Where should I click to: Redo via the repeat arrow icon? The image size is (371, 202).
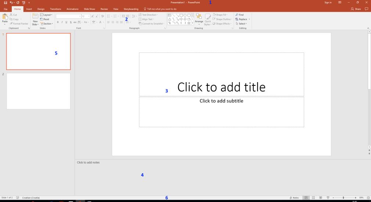[18, 3]
